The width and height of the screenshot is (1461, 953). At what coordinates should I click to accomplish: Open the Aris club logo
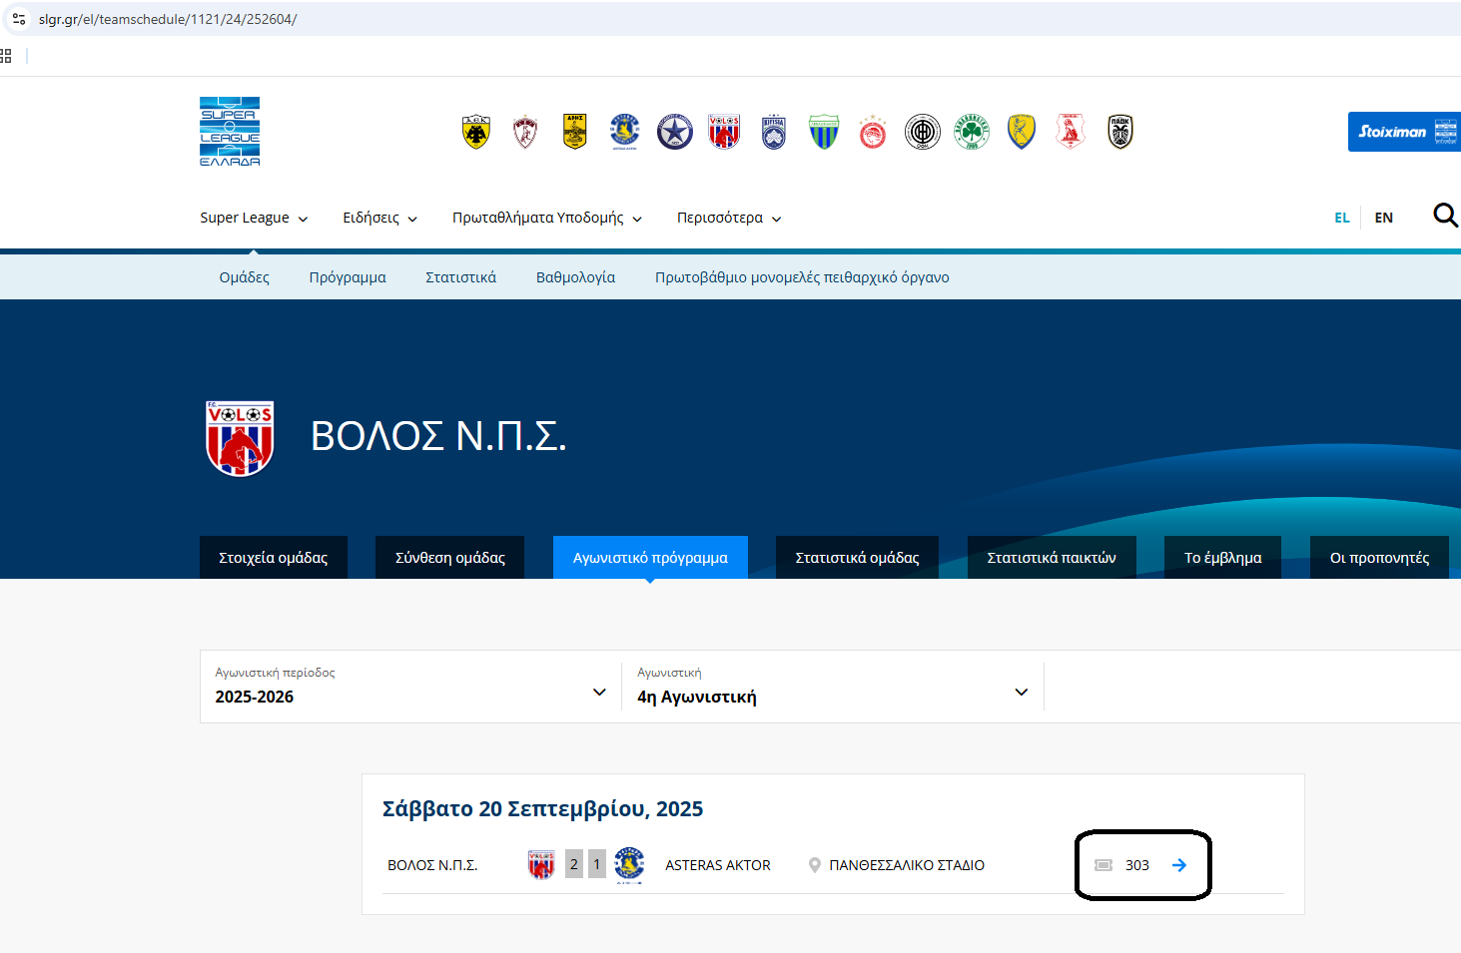[x=574, y=132]
